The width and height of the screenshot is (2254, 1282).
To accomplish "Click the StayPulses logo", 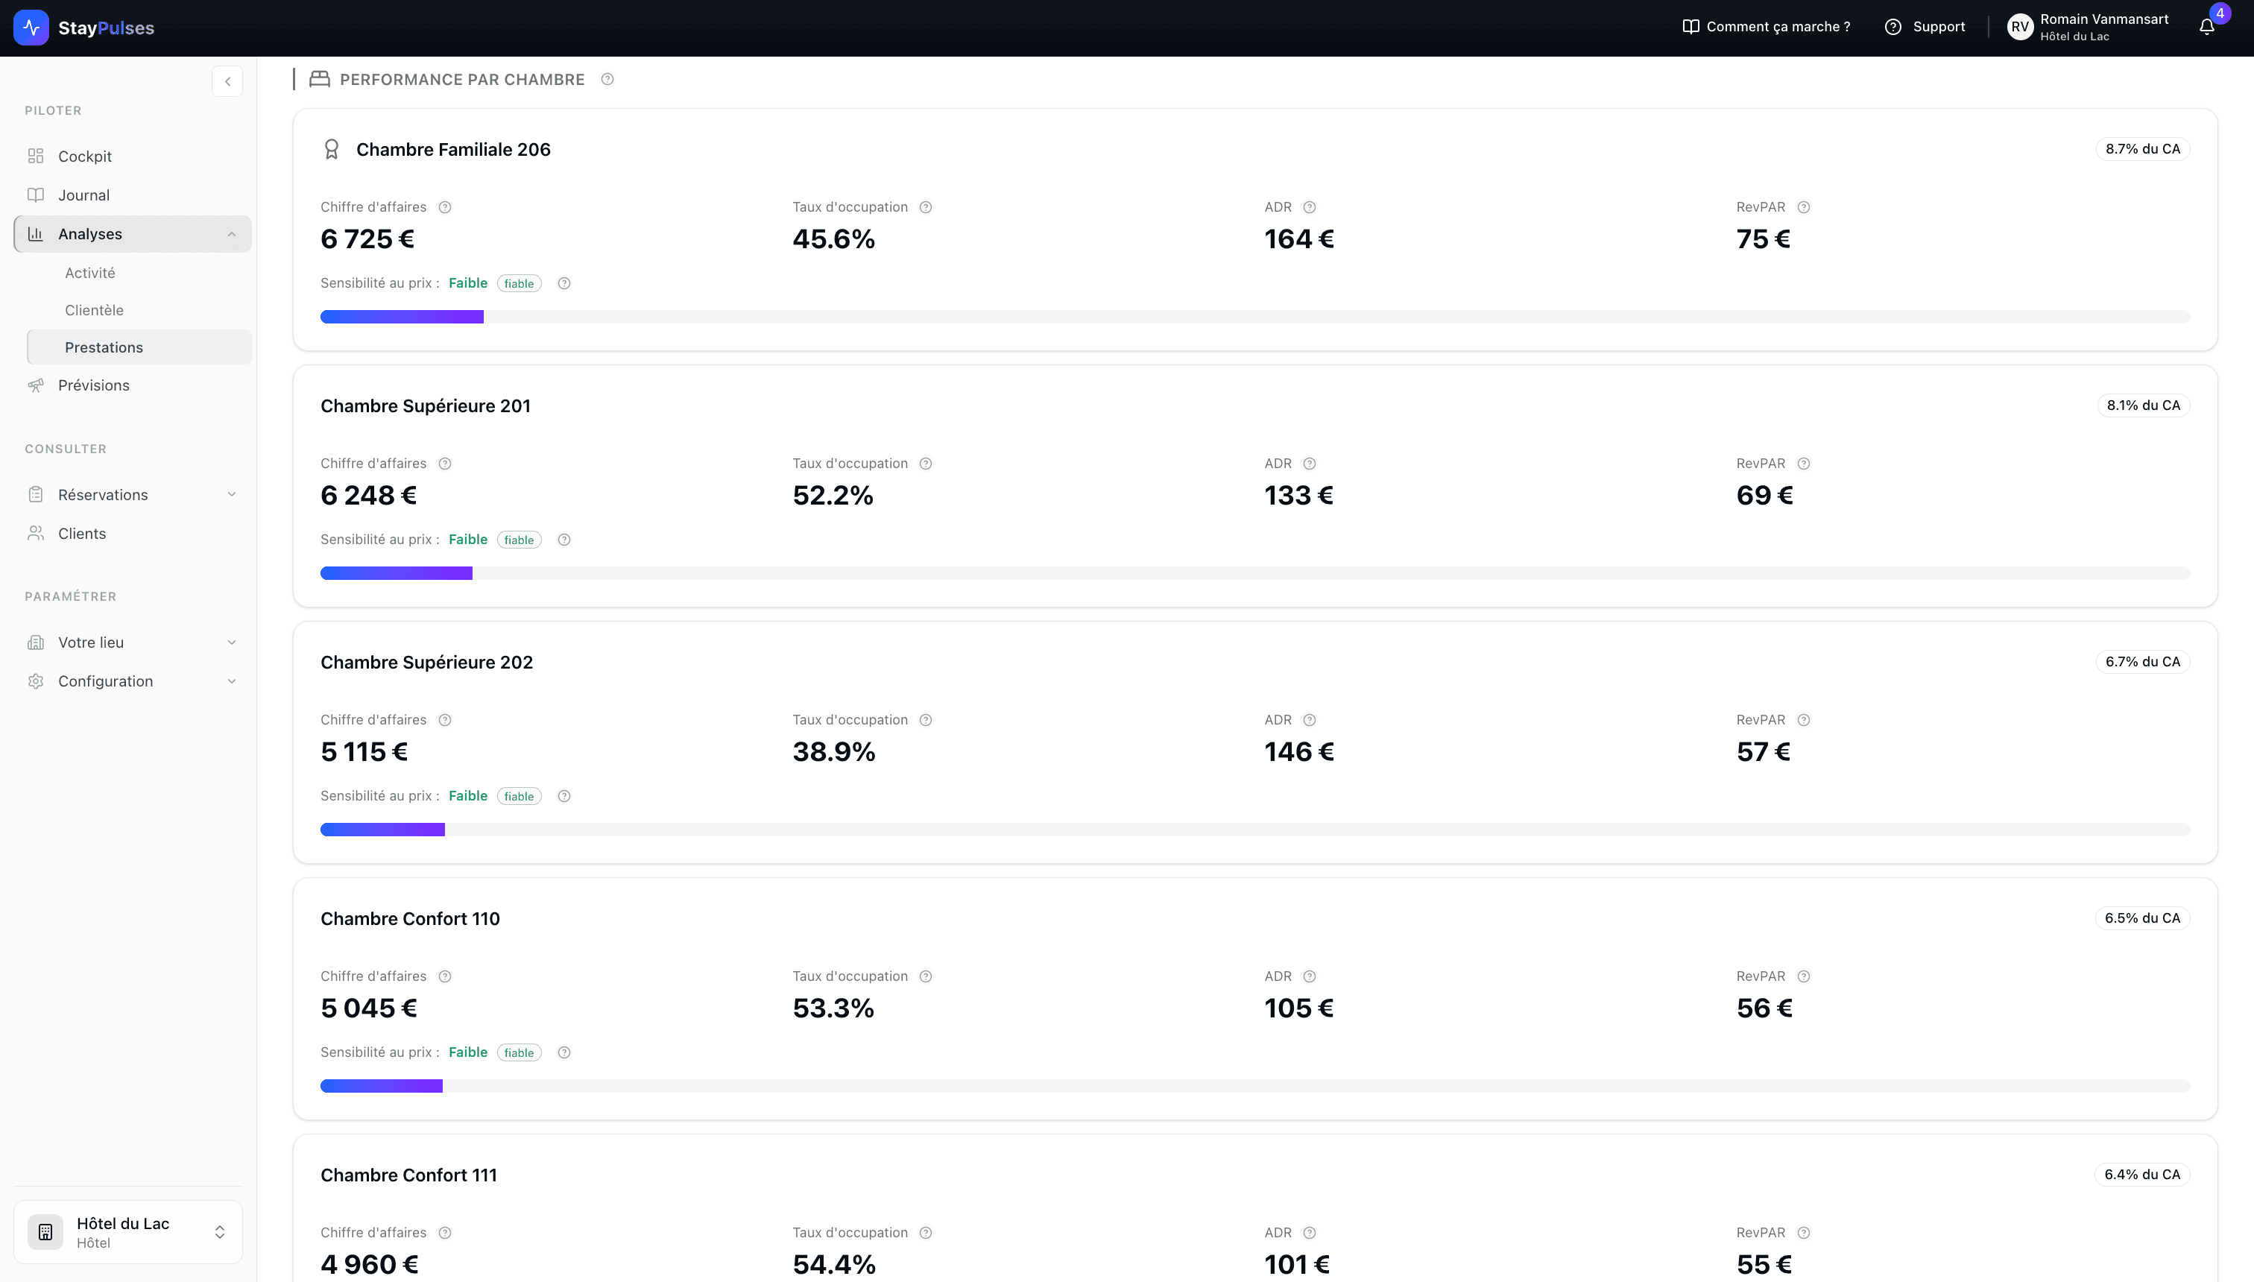I will [83, 28].
